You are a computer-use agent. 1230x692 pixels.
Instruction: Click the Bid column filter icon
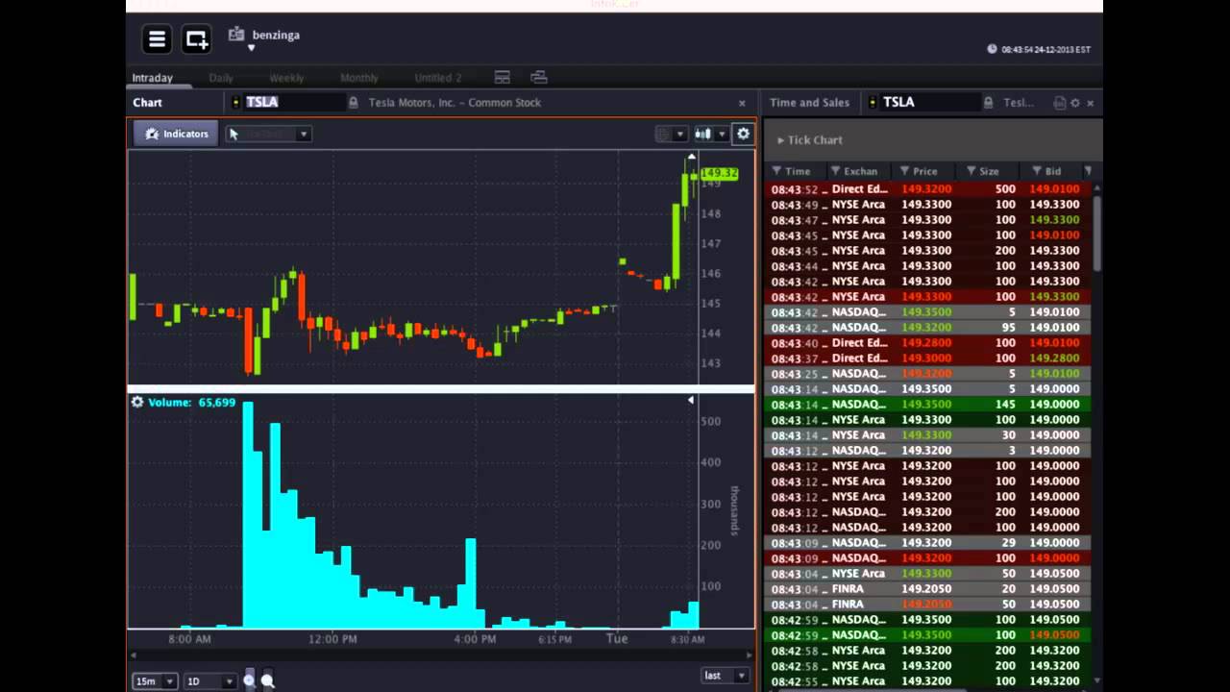1038,171
